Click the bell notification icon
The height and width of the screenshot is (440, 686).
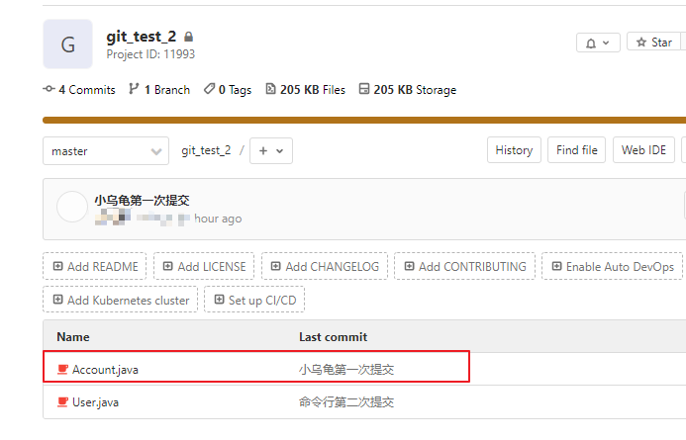click(591, 44)
